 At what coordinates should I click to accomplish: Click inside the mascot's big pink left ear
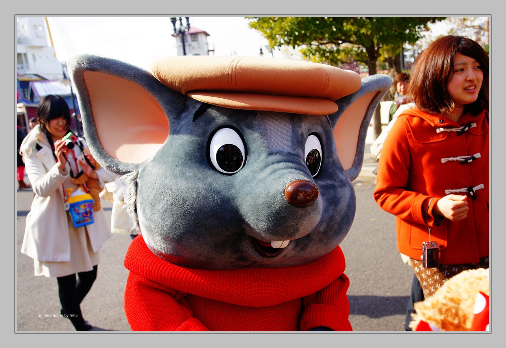coord(125,118)
